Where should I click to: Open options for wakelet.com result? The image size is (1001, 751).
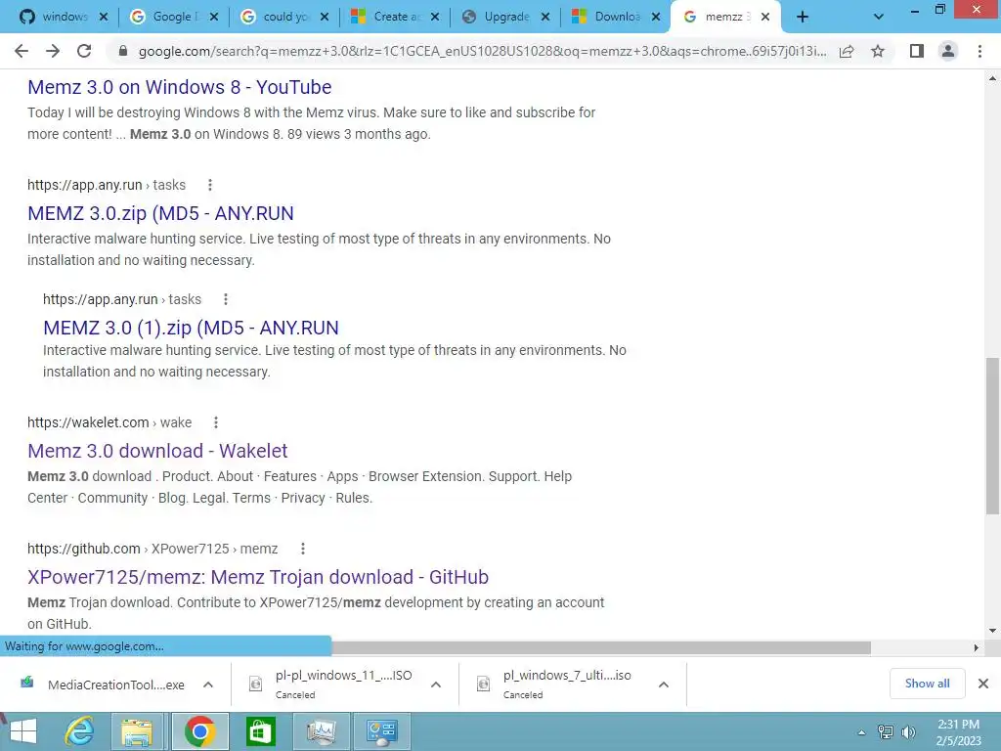(x=216, y=422)
